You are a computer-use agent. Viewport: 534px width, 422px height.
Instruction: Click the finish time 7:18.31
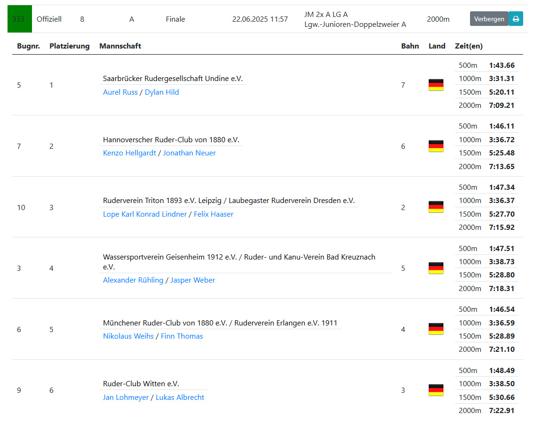(502, 288)
